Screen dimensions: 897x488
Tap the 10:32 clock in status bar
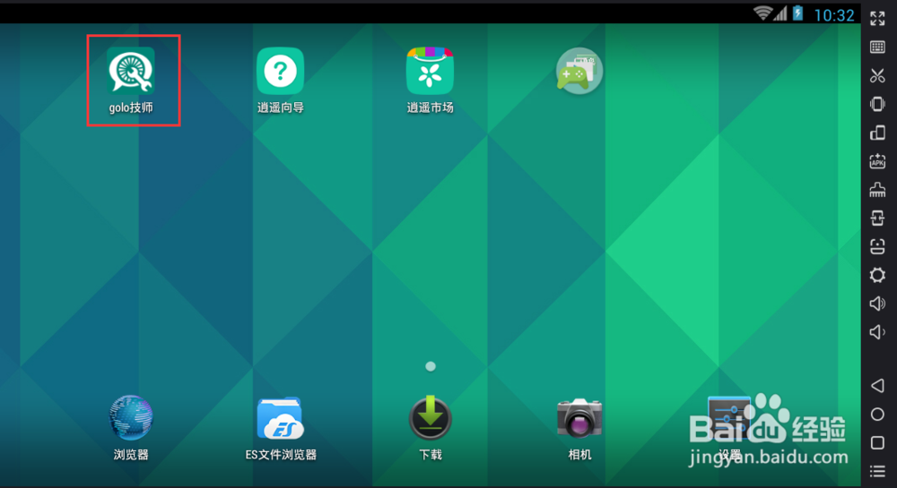click(833, 15)
